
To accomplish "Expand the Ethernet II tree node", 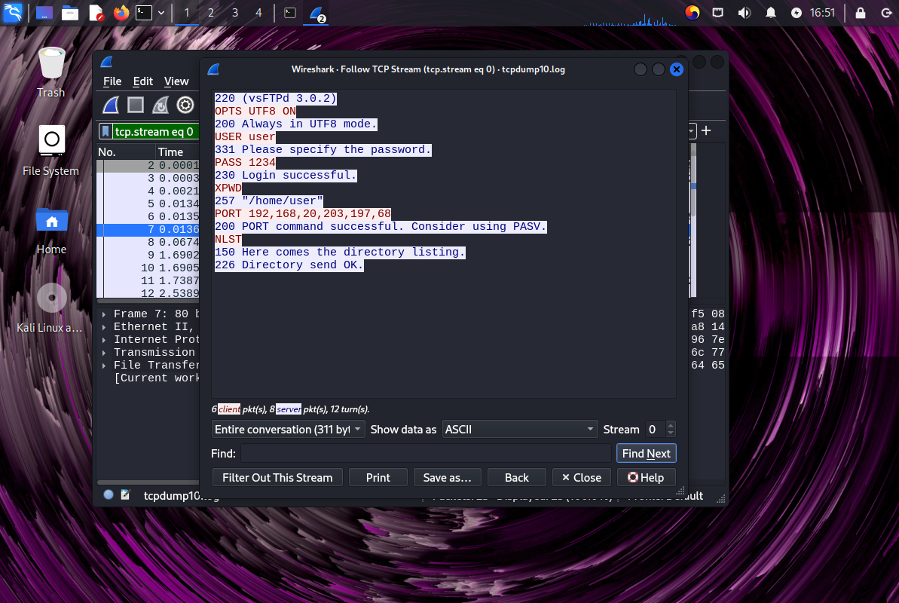I will [x=104, y=327].
